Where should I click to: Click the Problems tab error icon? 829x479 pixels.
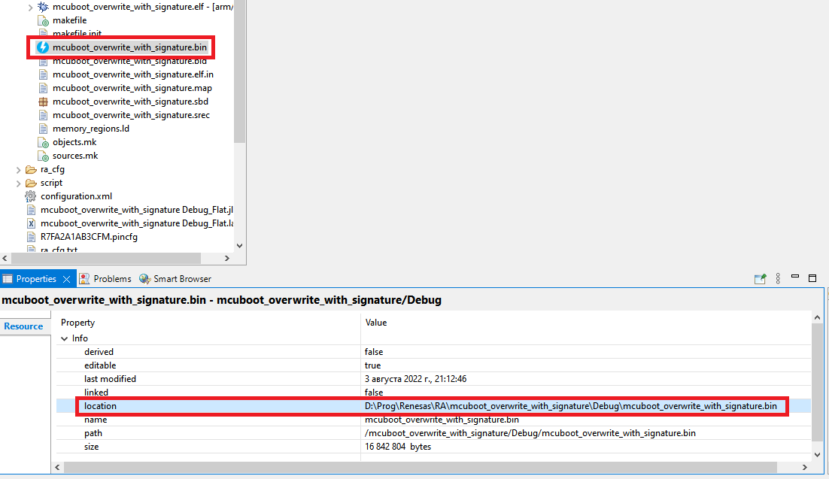(x=84, y=278)
